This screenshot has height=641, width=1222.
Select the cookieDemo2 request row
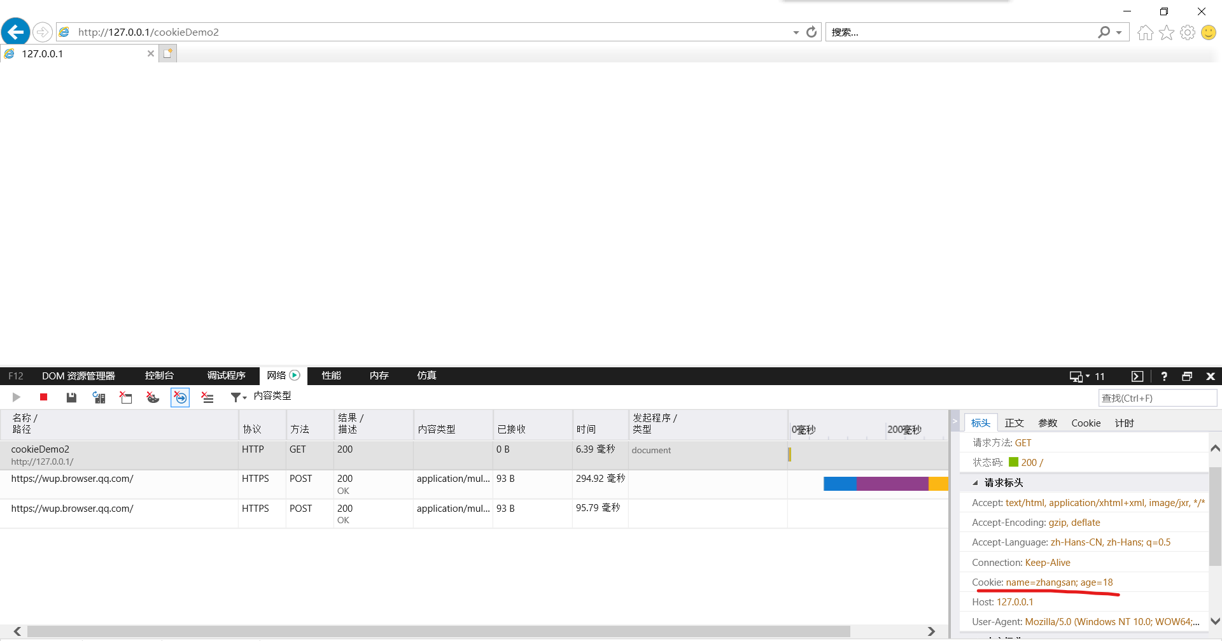pos(474,455)
